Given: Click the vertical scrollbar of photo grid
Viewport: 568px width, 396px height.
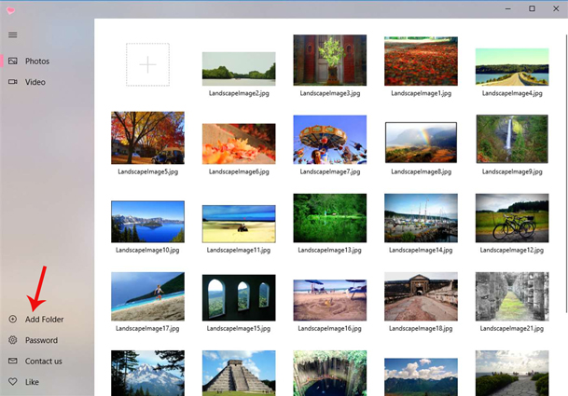Looking at the screenshot, I should click(566, 173).
